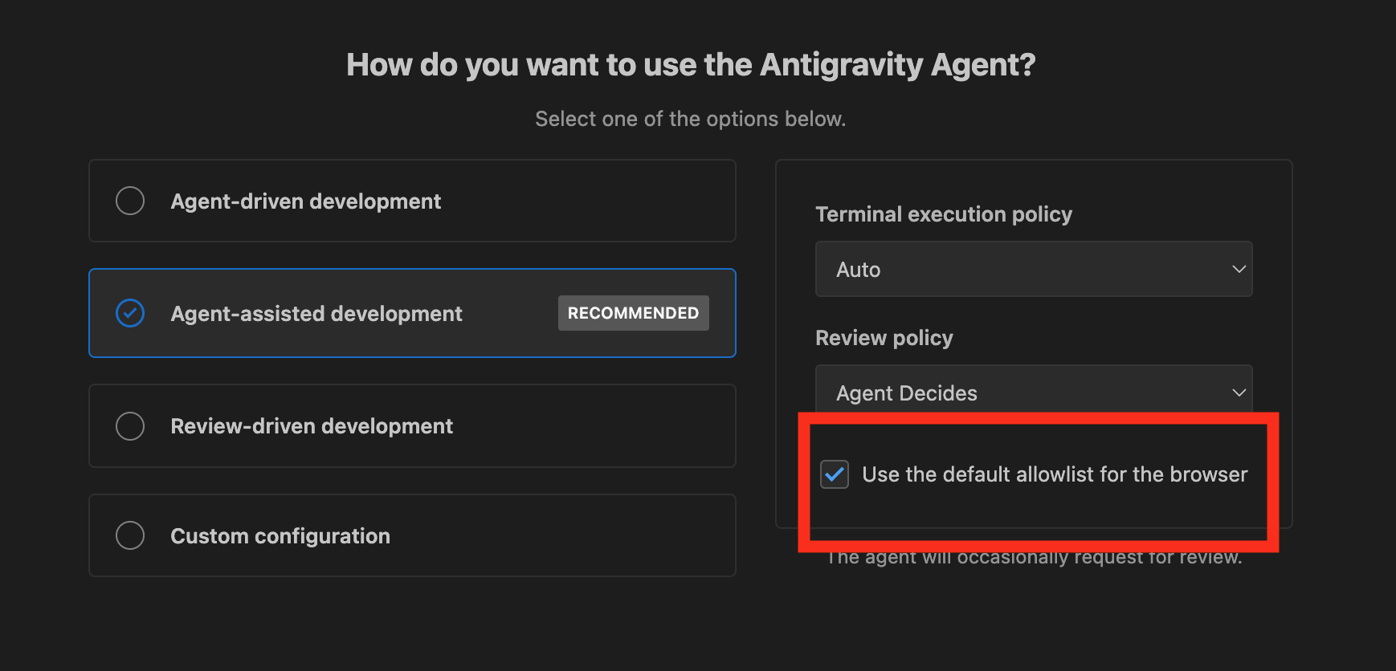
Task: Click the RECOMMENDED badge
Action: click(633, 313)
